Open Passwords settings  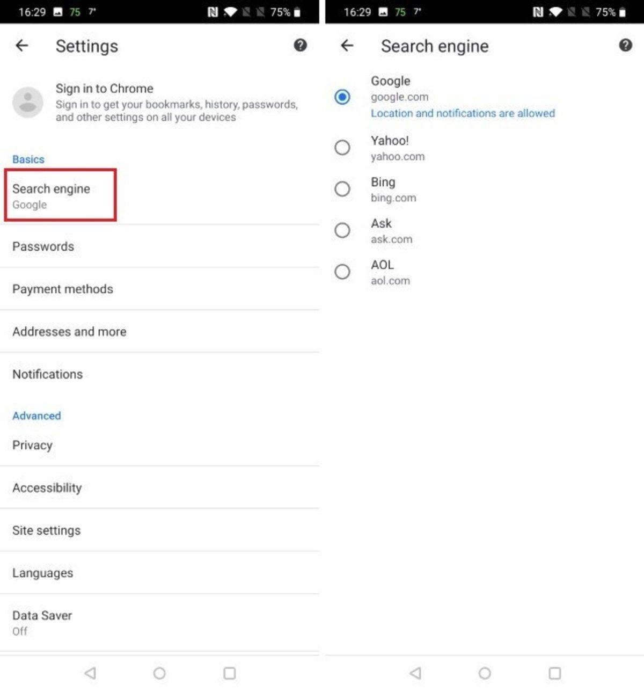click(43, 246)
